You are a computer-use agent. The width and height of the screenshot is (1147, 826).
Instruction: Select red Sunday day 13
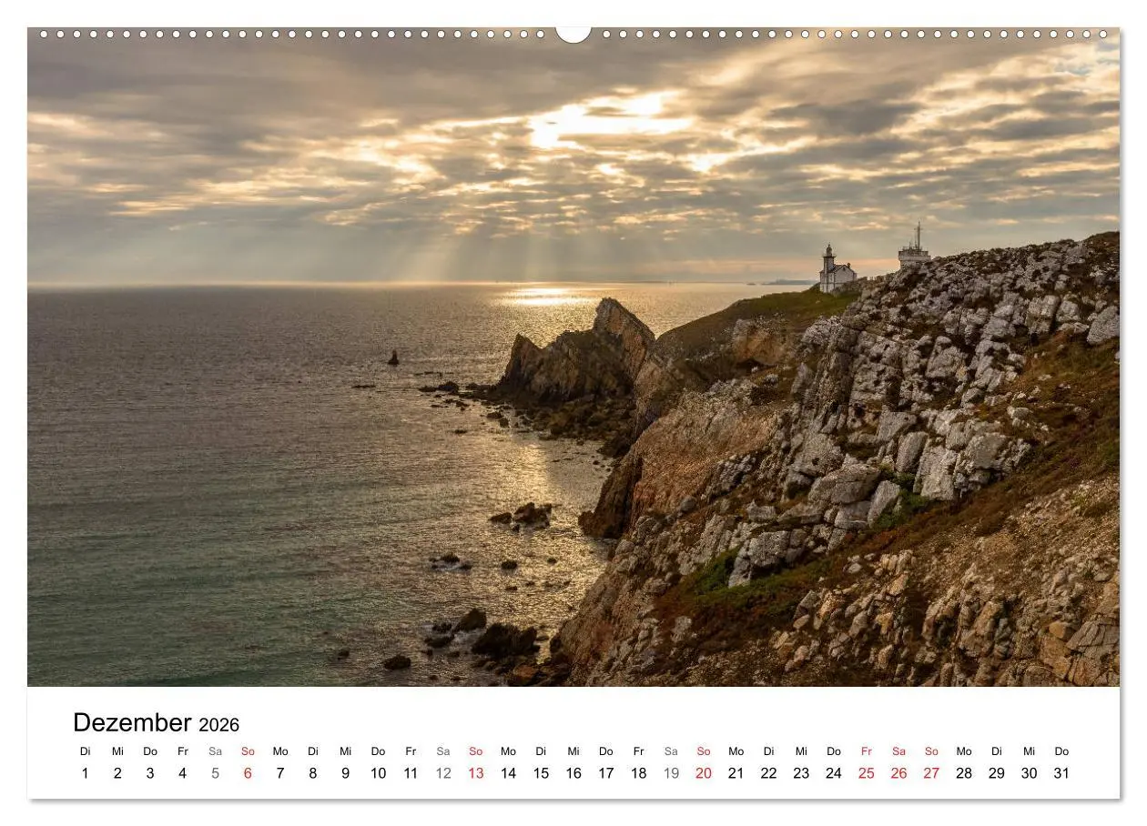(x=476, y=773)
